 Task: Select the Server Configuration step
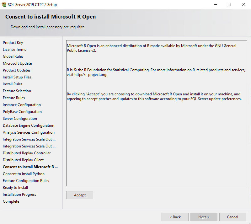(x=20, y=119)
